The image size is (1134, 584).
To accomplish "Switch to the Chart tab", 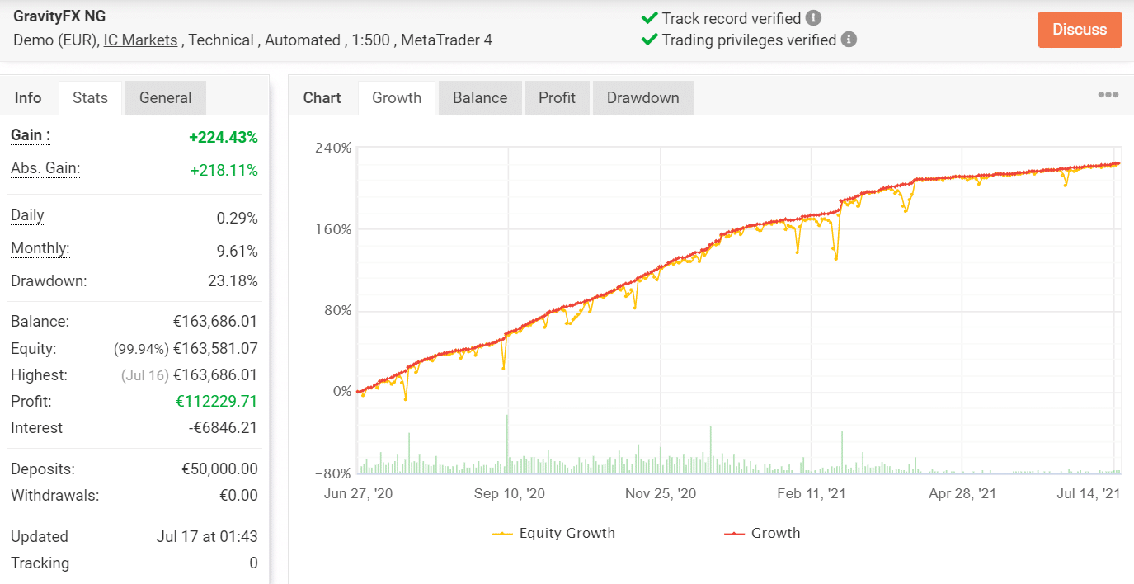I will [322, 97].
